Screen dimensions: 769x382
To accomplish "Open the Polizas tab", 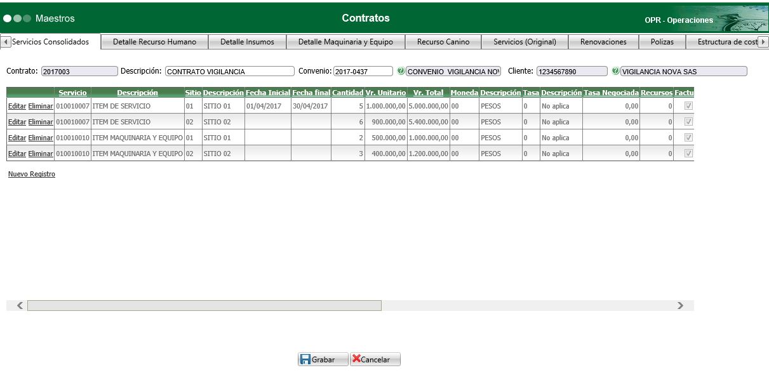I will coord(662,42).
